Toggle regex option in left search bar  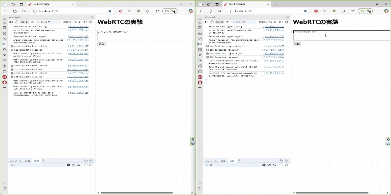pos(74,165)
